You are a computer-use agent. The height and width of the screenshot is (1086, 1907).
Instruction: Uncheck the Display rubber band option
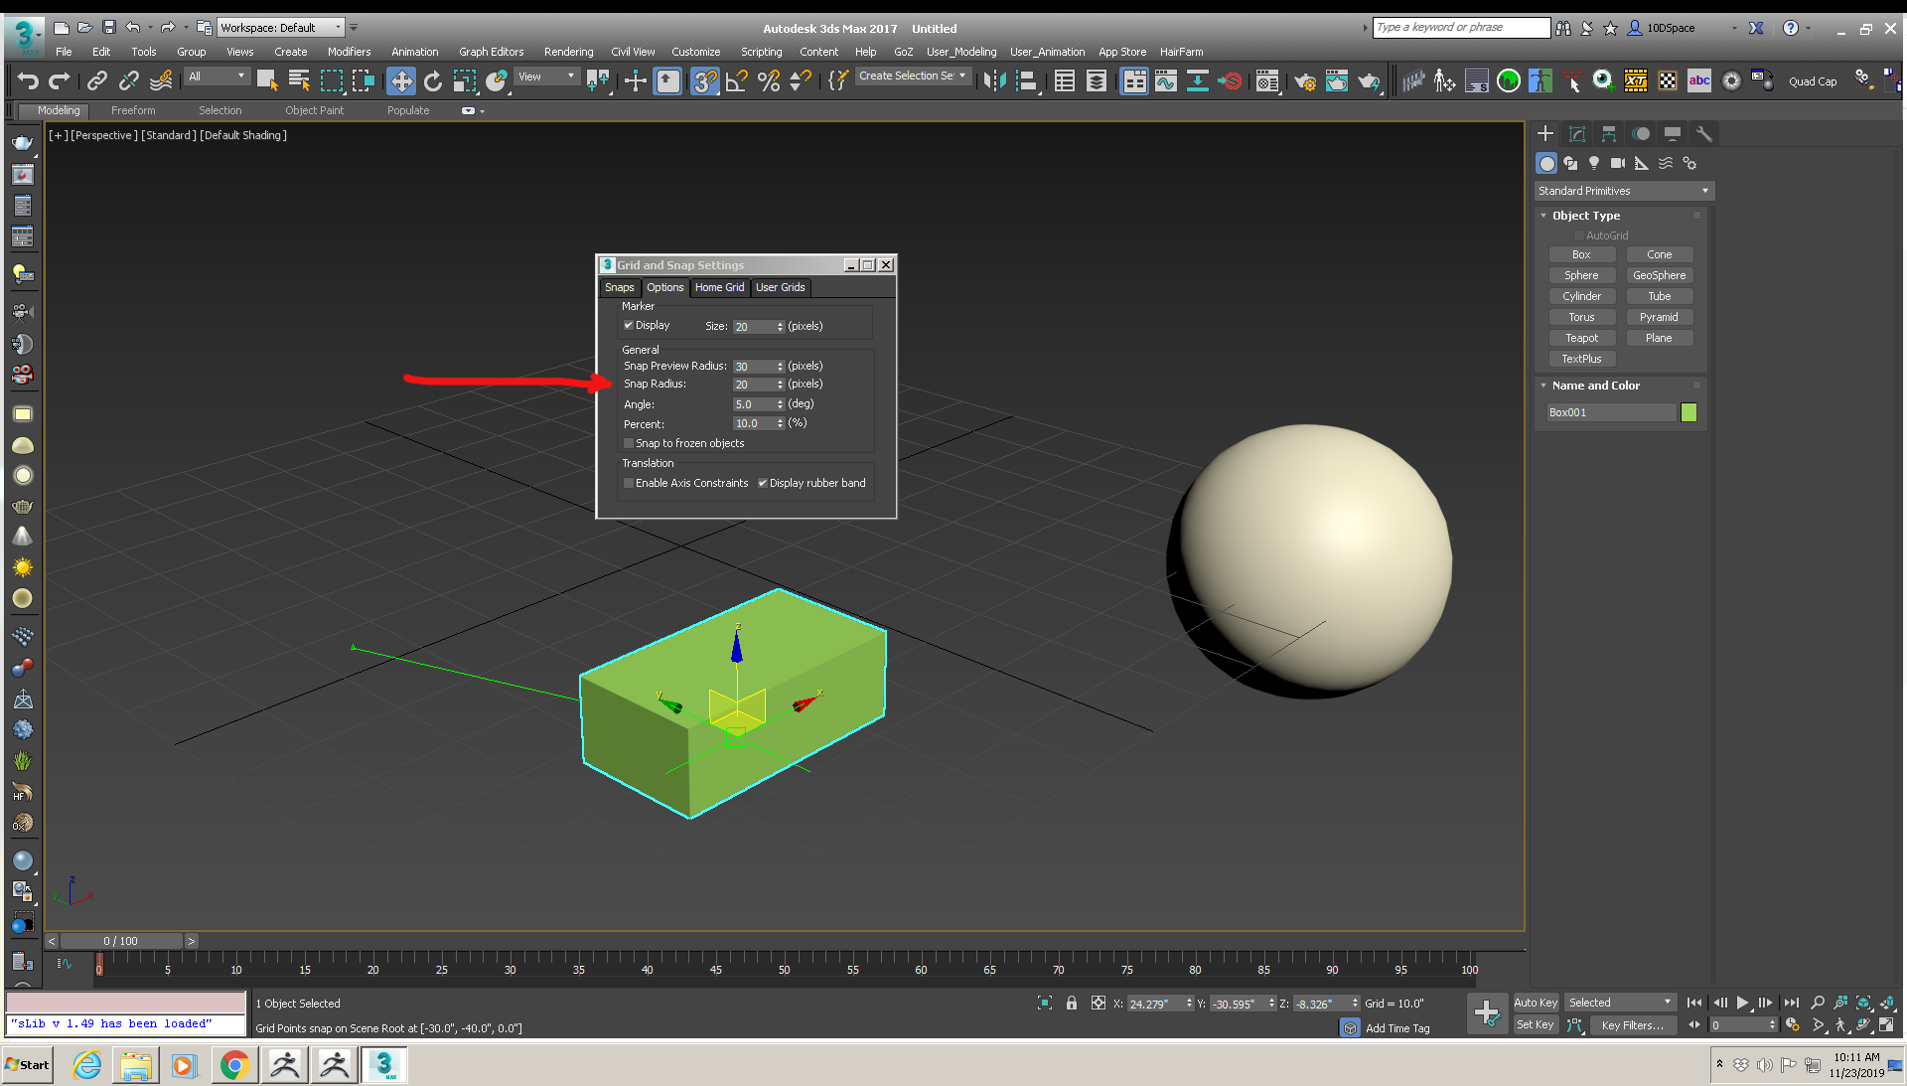pos(763,483)
